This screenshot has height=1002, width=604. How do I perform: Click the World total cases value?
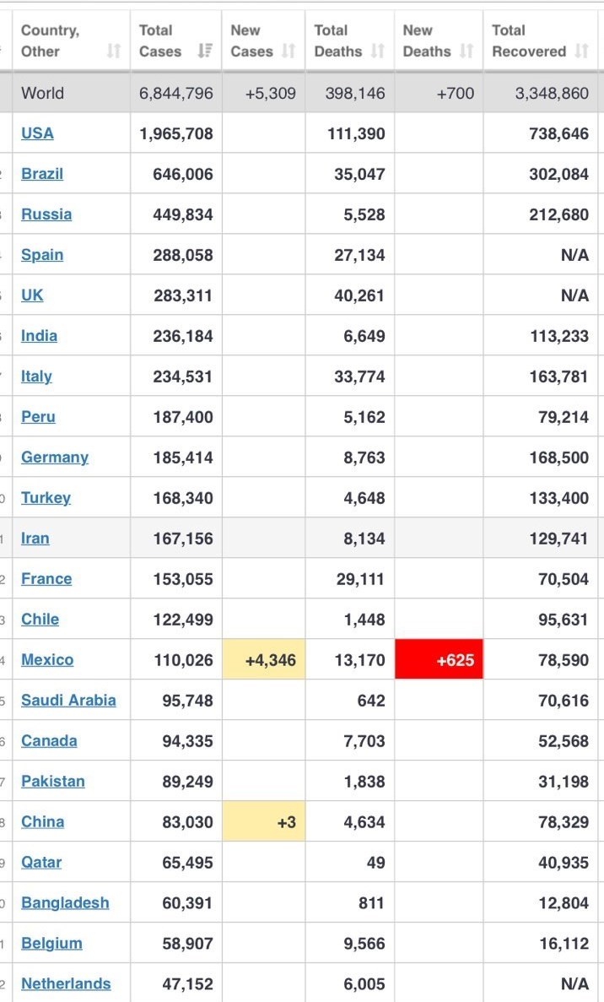[x=176, y=93]
